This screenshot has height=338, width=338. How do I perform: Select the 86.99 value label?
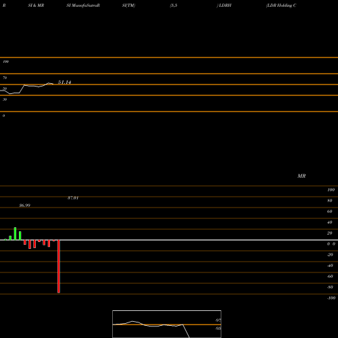click(x=25, y=206)
